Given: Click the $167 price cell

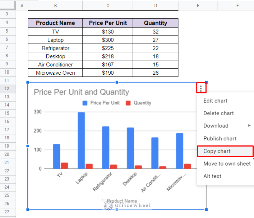Looking at the screenshot, I should (x=108, y=65).
